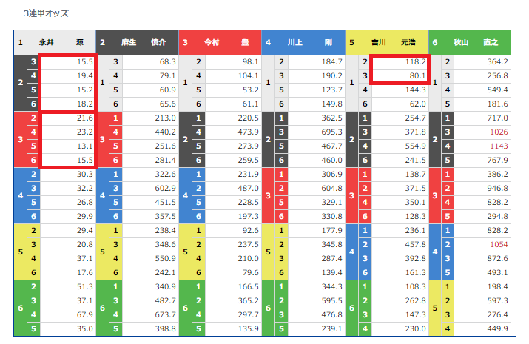Click the red odds value 1054
The height and width of the screenshot is (344, 529).
(x=499, y=245)
